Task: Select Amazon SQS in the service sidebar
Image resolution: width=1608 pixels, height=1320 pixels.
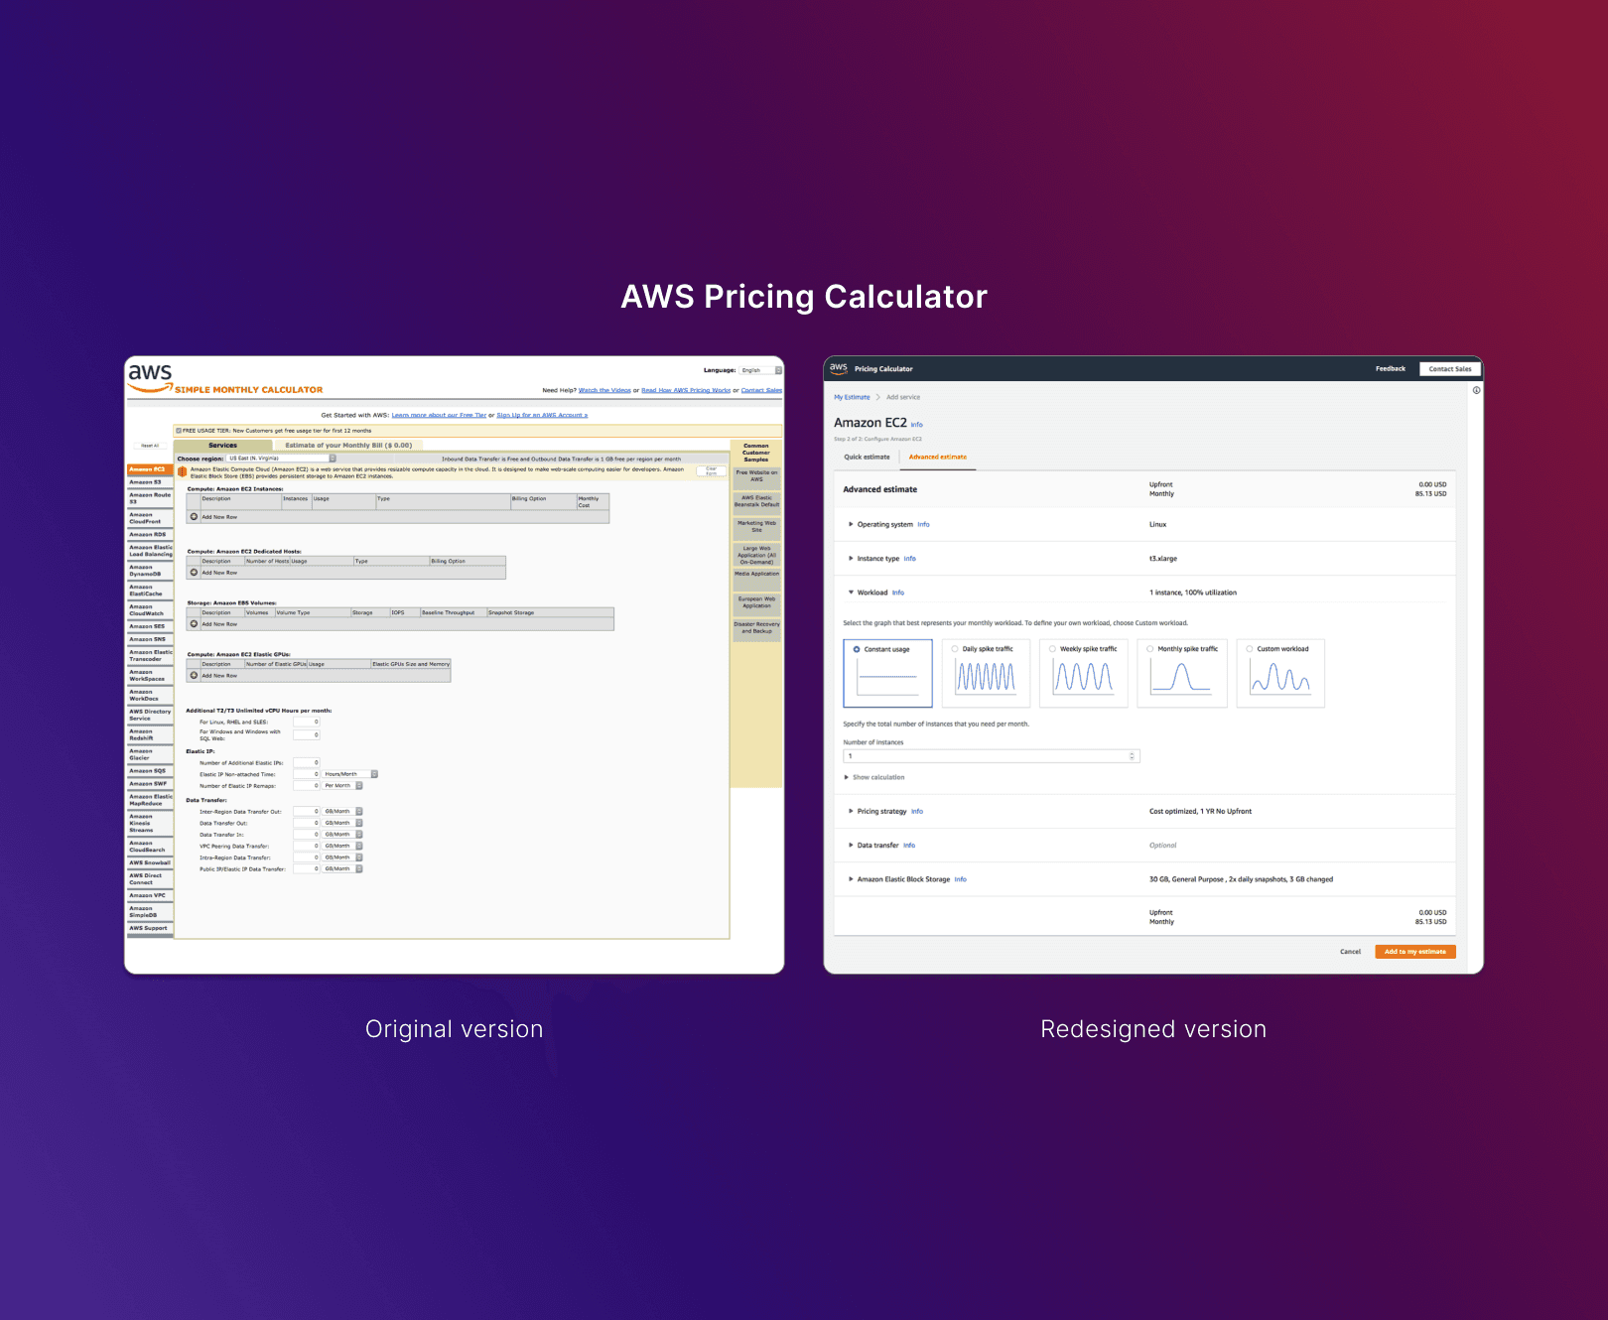Action: 150,771
